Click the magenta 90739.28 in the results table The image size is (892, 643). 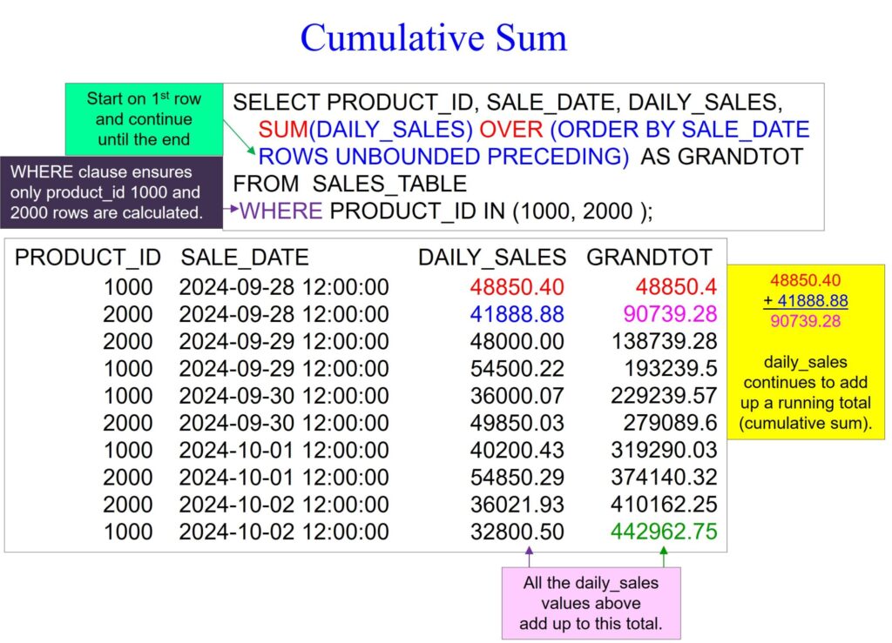point(665,313)
